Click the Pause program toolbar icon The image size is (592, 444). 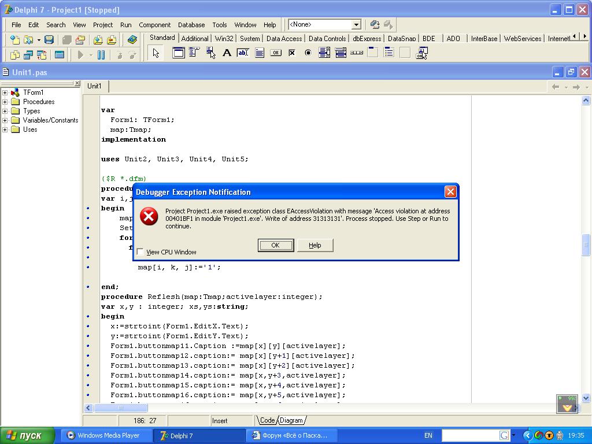pyautogui.click(x=101, y=55)
